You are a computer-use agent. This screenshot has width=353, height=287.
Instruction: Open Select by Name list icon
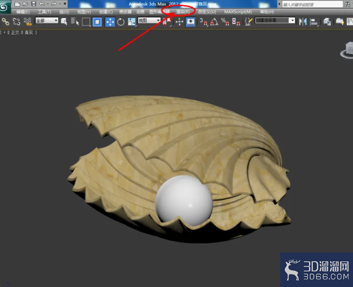75,22
